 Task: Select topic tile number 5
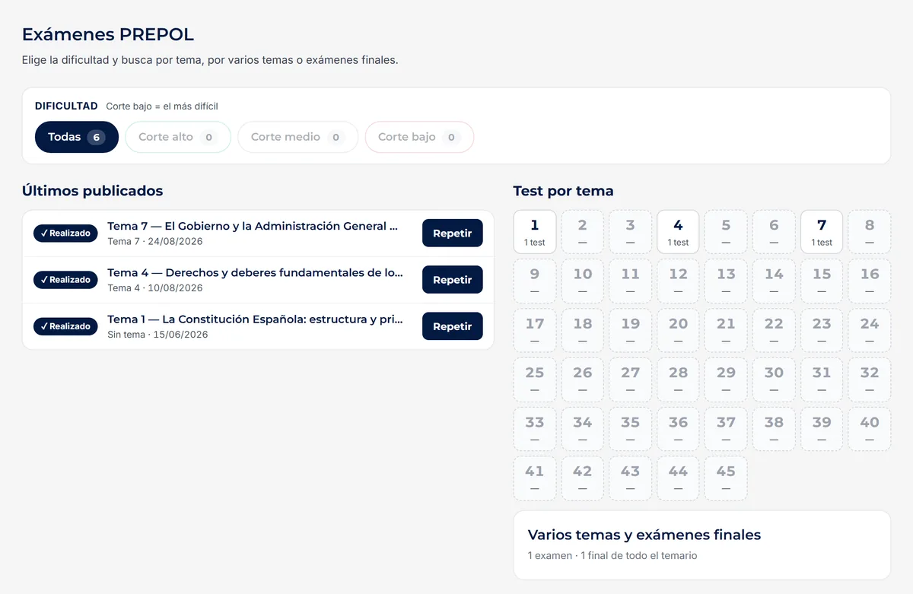click(726, 232)
